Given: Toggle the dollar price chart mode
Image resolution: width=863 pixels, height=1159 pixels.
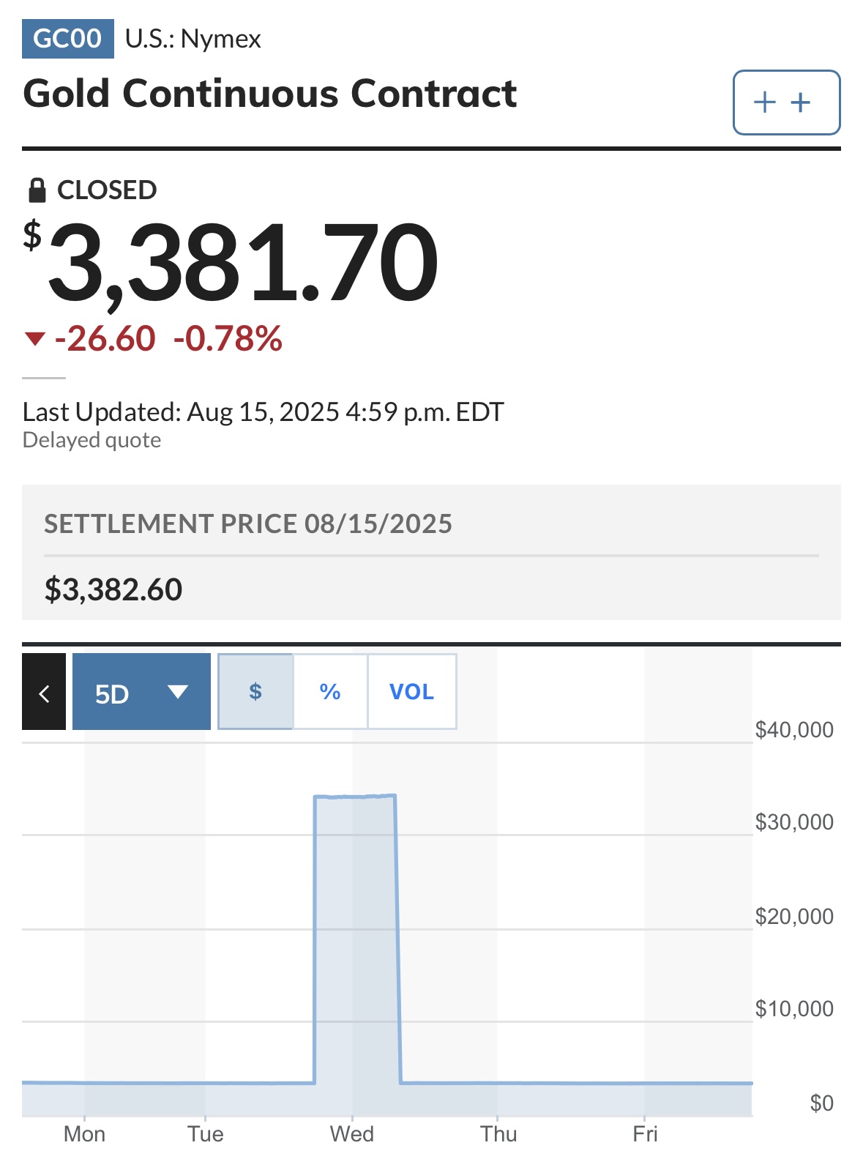Looking at the screenshot, I should tap(255, 691).
